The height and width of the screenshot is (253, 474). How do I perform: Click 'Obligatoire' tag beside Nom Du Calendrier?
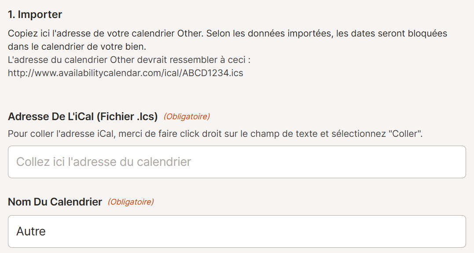point(131,202)
